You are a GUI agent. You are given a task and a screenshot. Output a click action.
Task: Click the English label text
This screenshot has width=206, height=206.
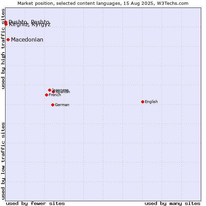pyautogui.click(x=151, y=102)
